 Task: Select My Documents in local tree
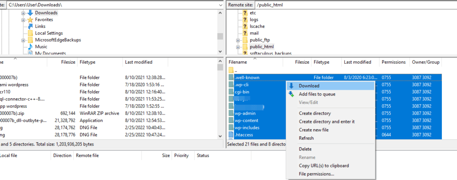point(50,53)
